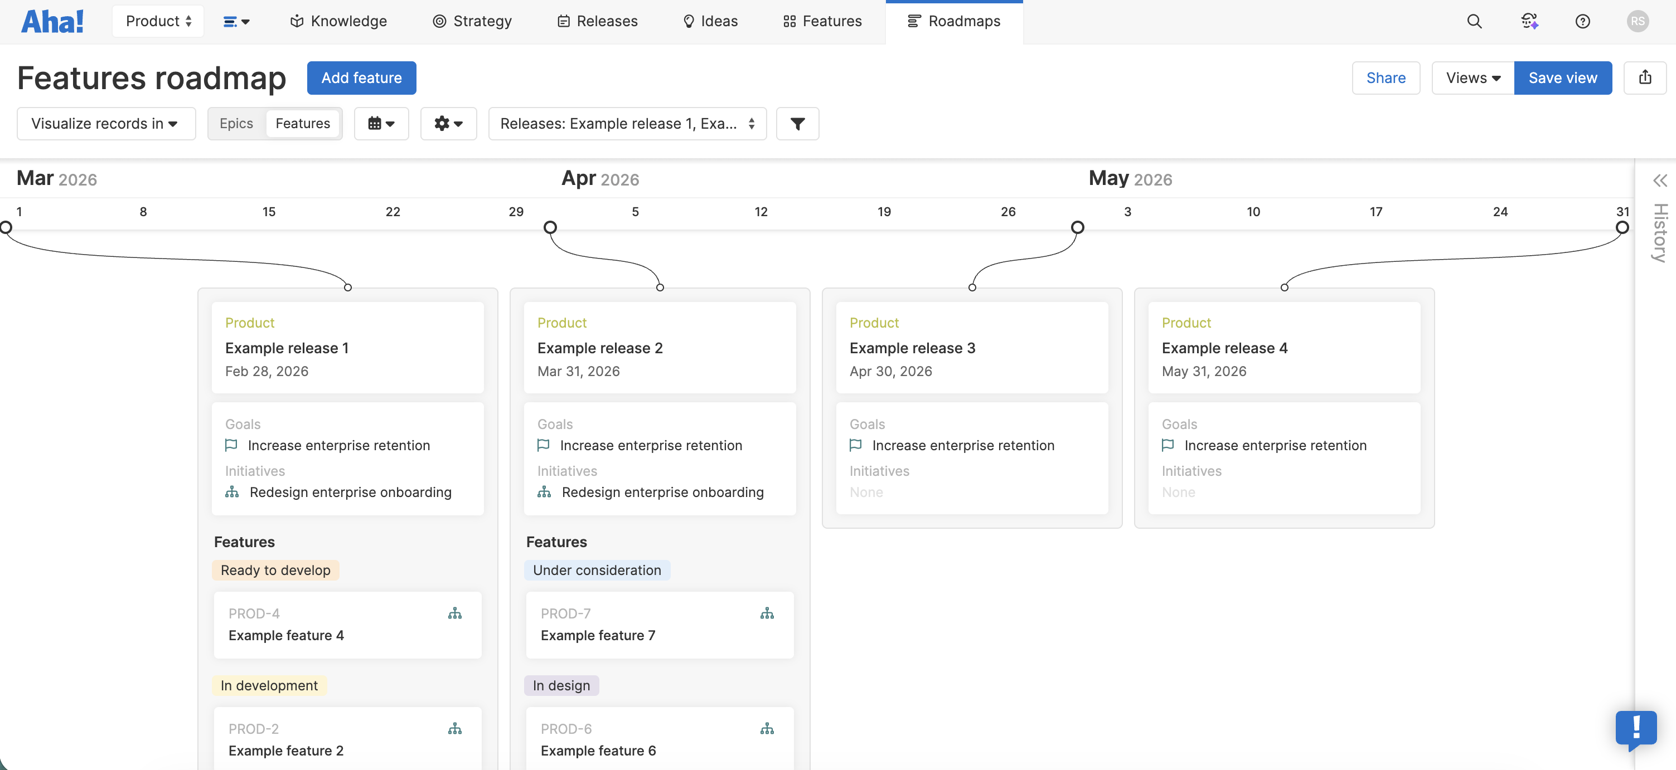Click the Example release 3 timeline marker

[x=1077, y=227]
